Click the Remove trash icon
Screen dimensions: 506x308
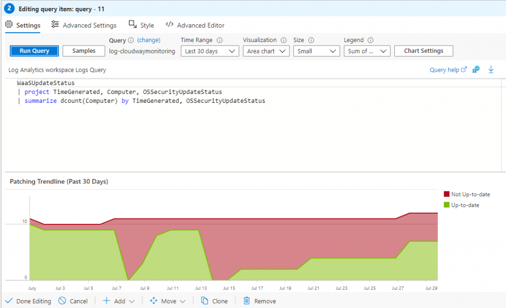point(247,301)
